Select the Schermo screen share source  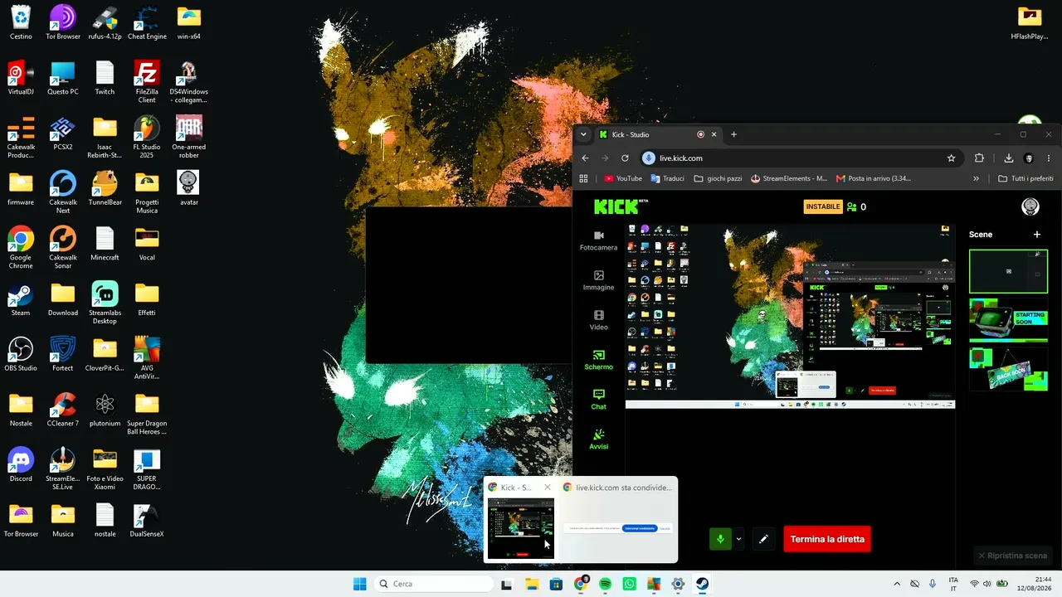tap(598, 360)
